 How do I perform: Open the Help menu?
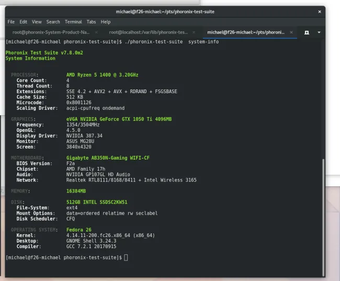click(x=106, y=22)
